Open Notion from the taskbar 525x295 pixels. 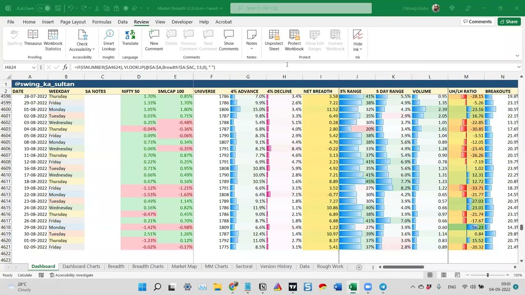pyautogui.click(x=262, y=287)
